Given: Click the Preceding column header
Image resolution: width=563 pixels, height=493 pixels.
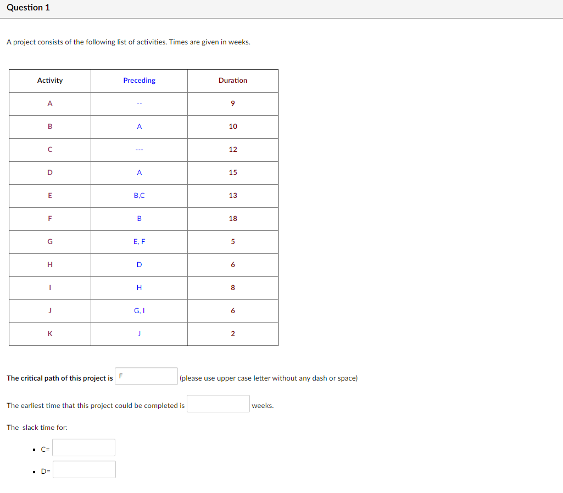Looking at the screenshot, I should pyautogui.click(x=139, y=80).
